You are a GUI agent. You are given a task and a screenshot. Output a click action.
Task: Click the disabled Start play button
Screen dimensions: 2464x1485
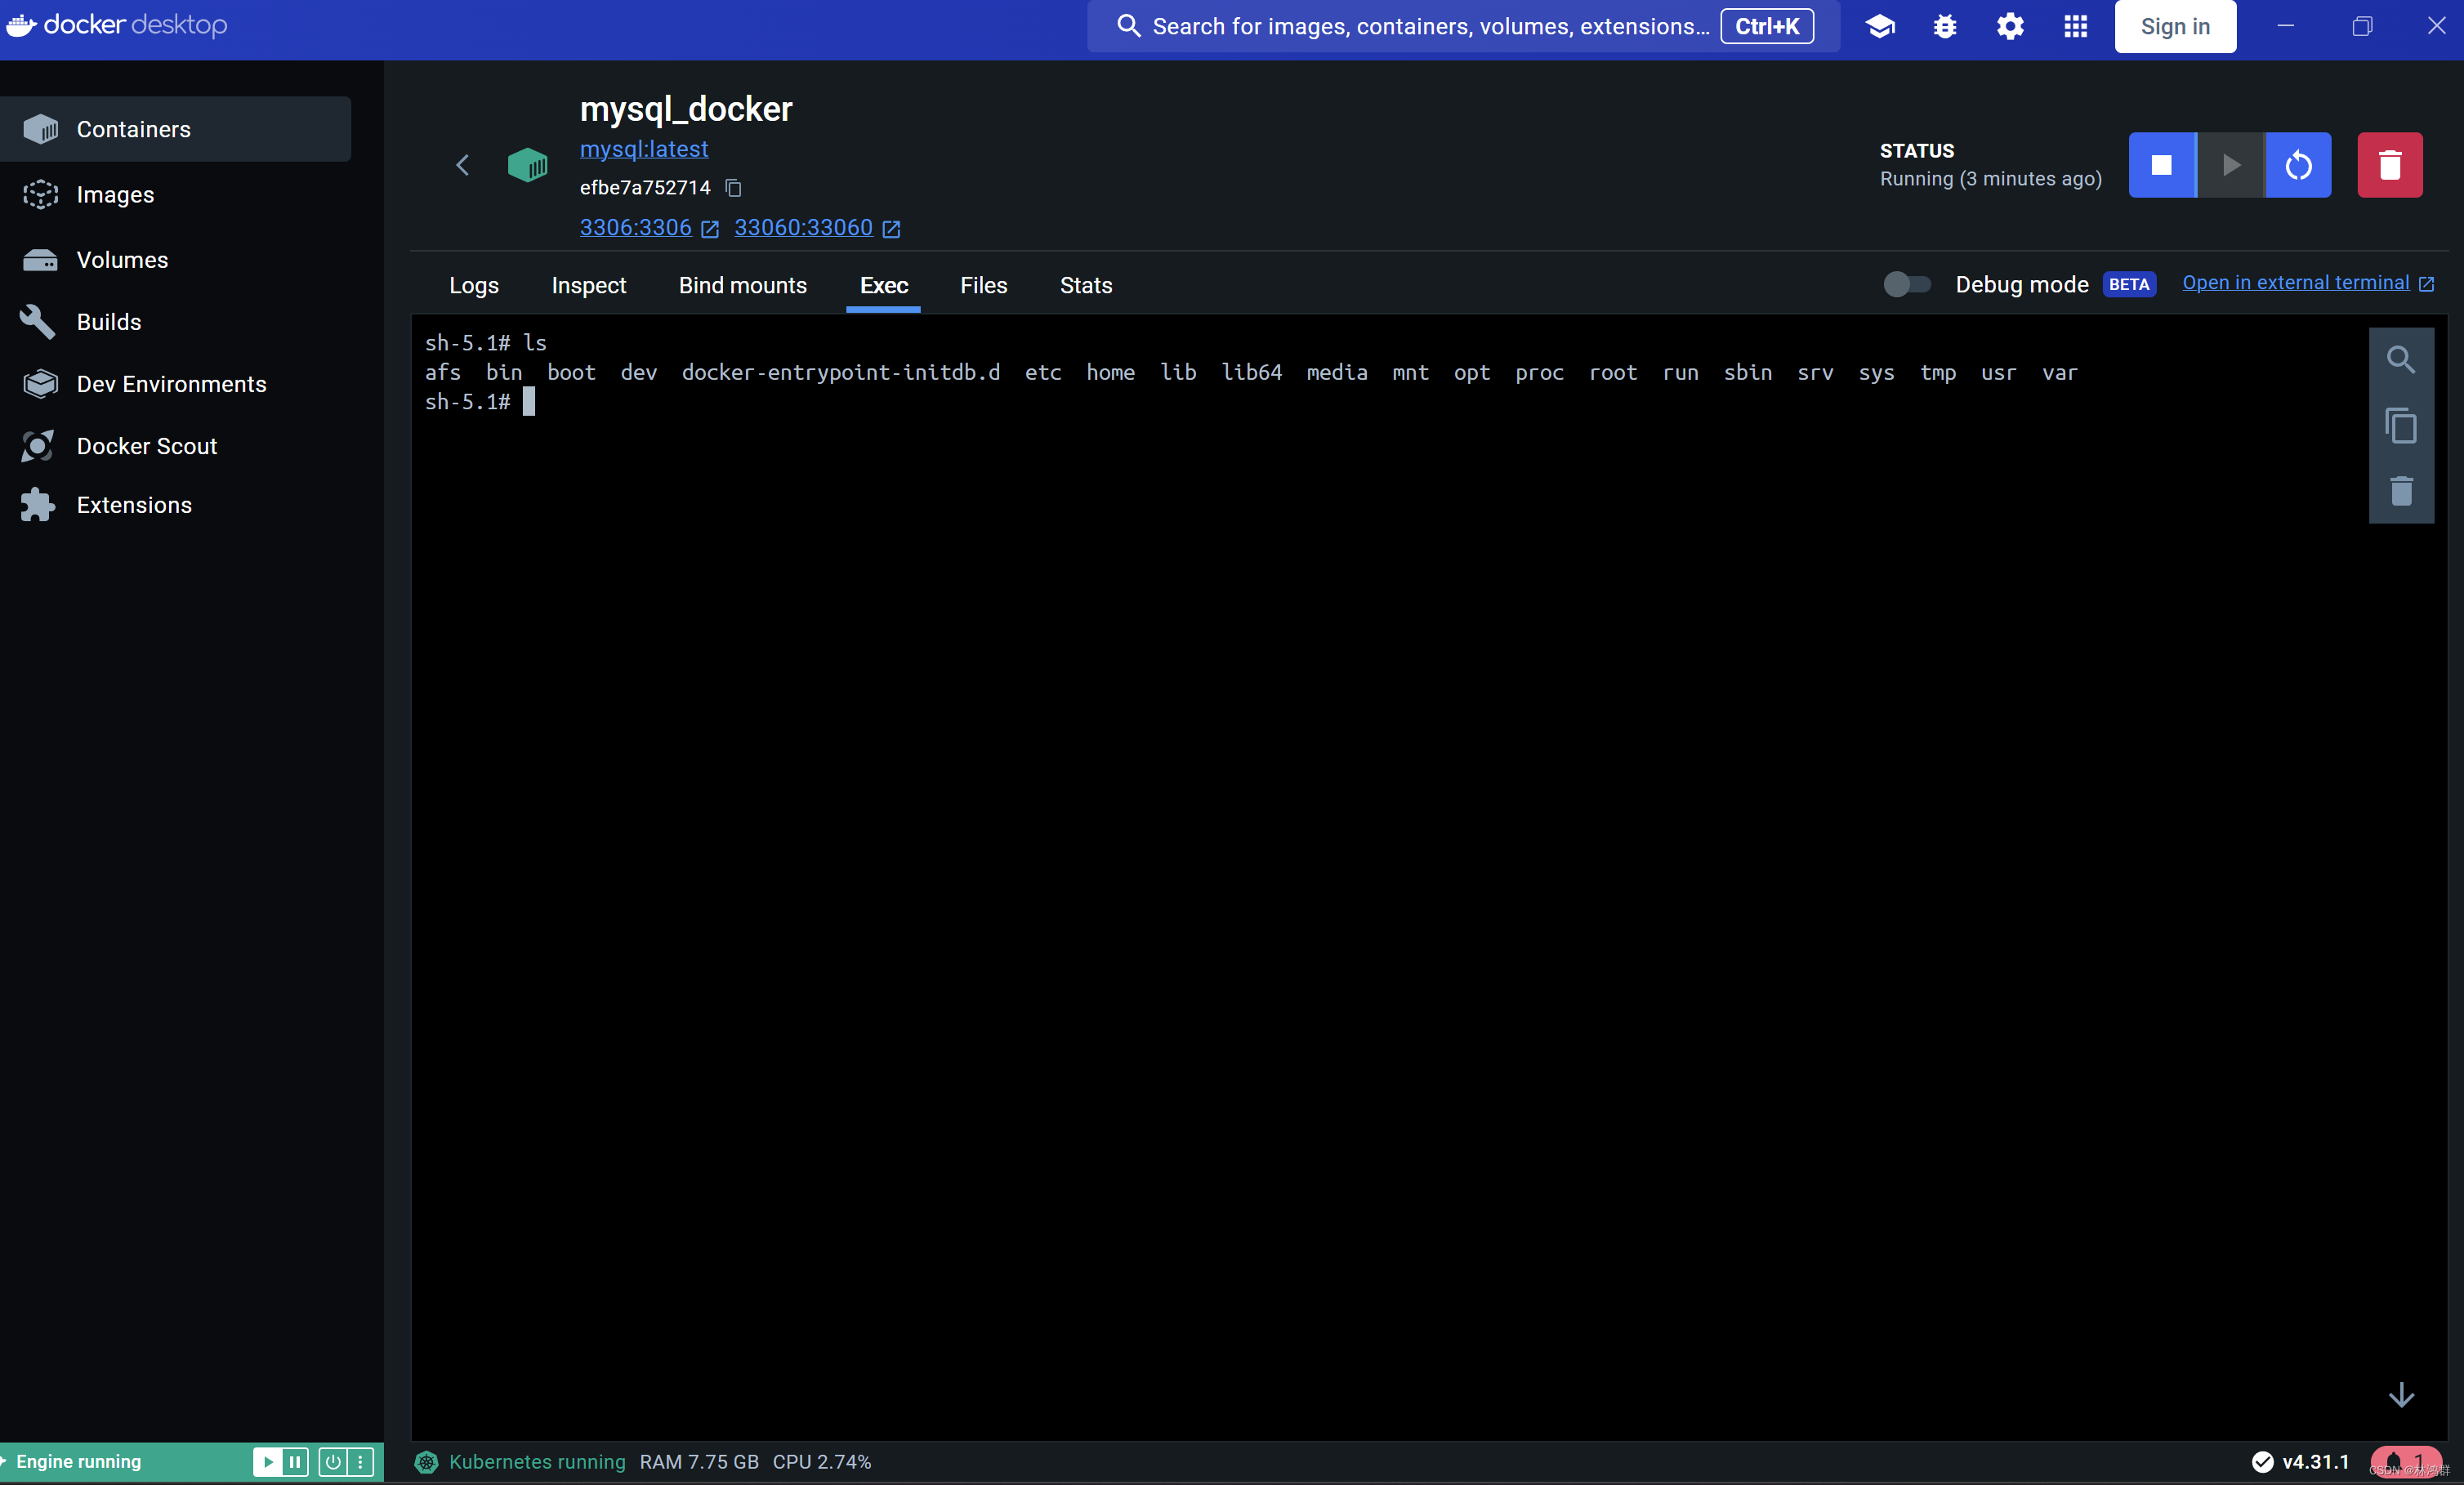pos(2231,165)
